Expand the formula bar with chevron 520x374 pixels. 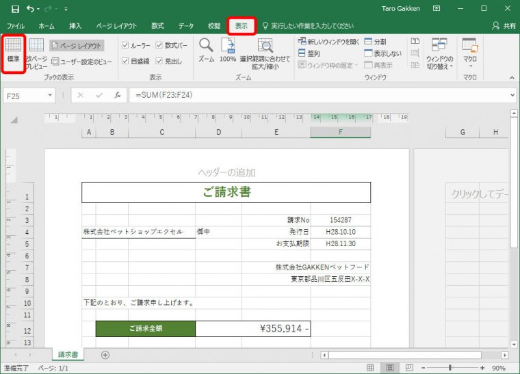[512, 96]
